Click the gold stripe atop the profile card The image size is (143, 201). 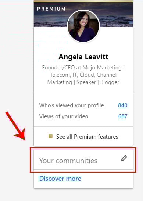pyautogui.click(x=83, y=1)
